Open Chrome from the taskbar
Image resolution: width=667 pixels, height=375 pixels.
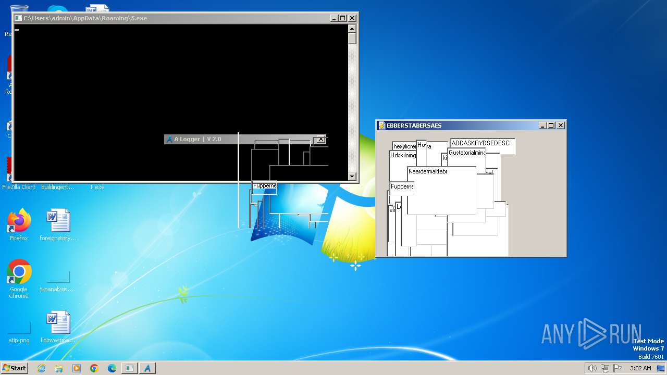[94, 368]
